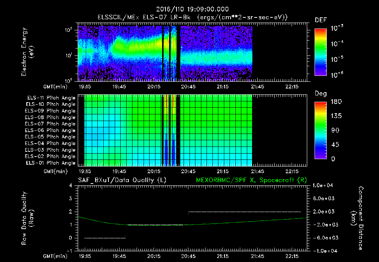Viewport: 379px width, 262px height.
Task: Click the green spacecraft X position curve
Action: coord(192,225)
